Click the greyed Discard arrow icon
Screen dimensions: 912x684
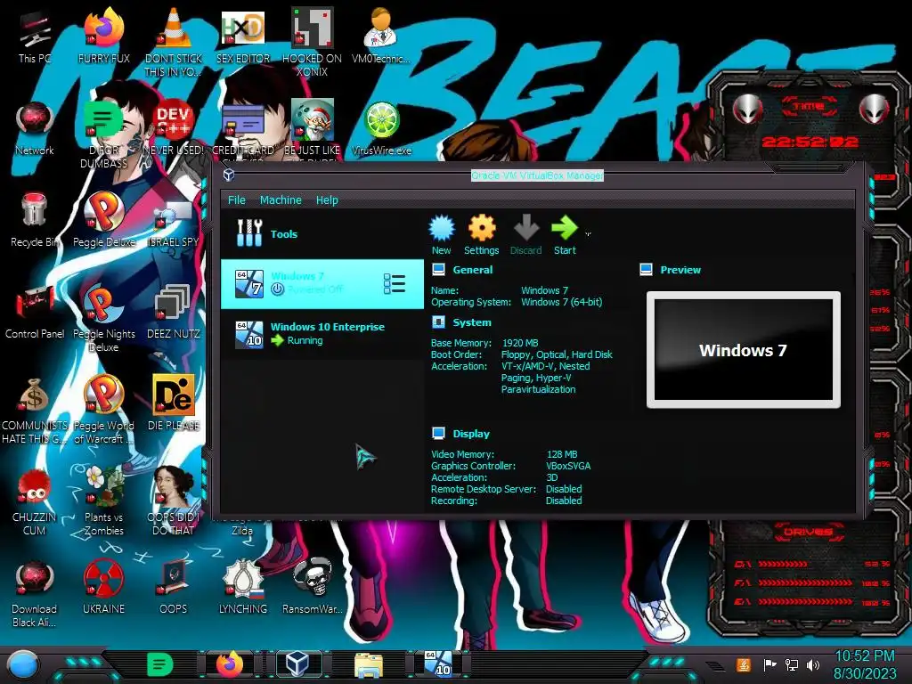[525, 228]
